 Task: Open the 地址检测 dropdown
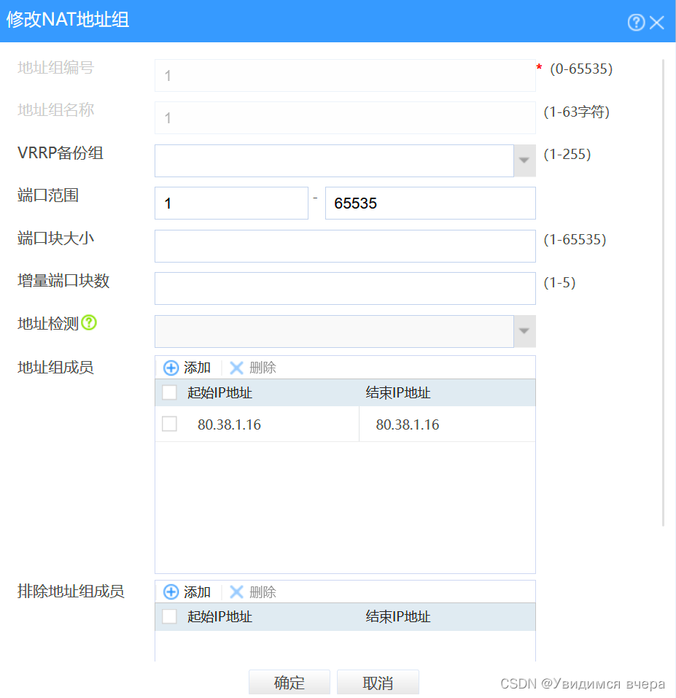point(524,330)
